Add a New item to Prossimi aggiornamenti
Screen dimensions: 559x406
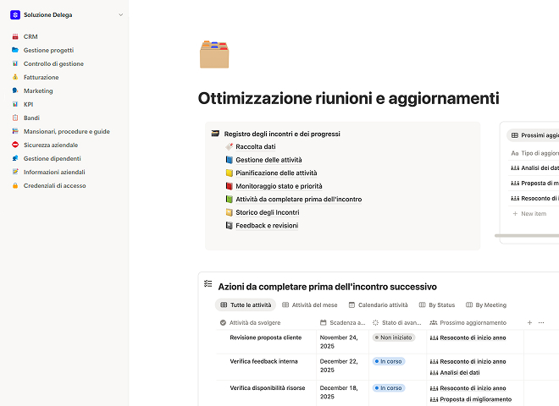tap(529, 214)
